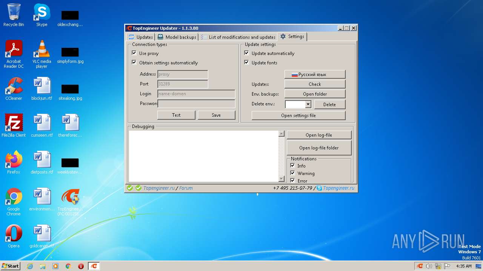Toggle Update automatically checkbox
Image resolution: width=483 pixels, height=271 pixels.
click(x=246, y=53)
